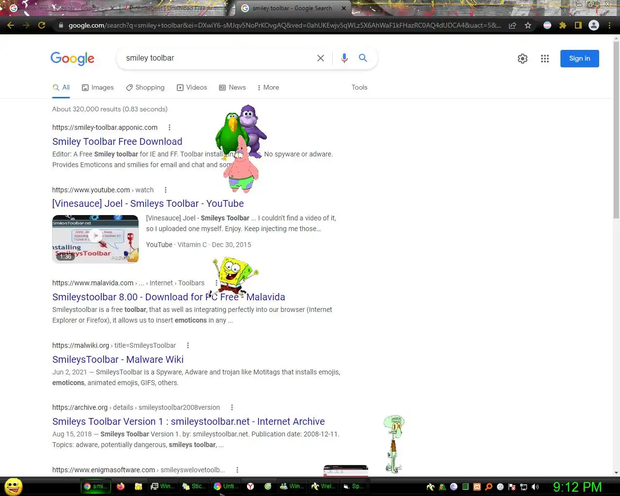Image resolution: width=620 pixels, height=496 pixels.
Task: Switch to the 'Unti...' taskbar window
Action: point(226,486)
